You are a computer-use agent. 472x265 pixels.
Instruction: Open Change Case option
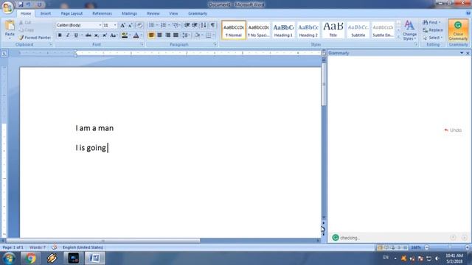click(113, 35)
